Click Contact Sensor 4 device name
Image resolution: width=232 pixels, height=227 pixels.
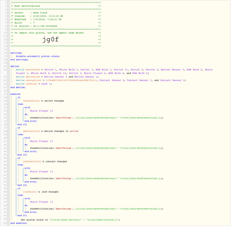pos(112,80)
